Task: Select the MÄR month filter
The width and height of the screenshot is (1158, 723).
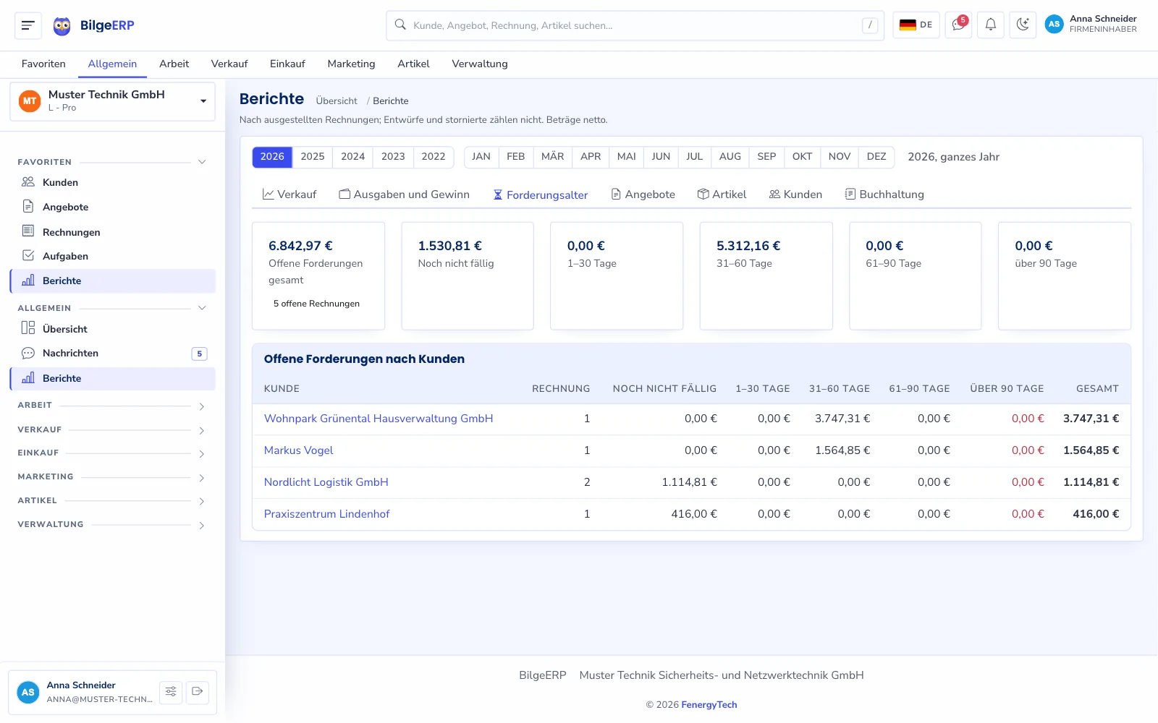Action: point(552,157)
